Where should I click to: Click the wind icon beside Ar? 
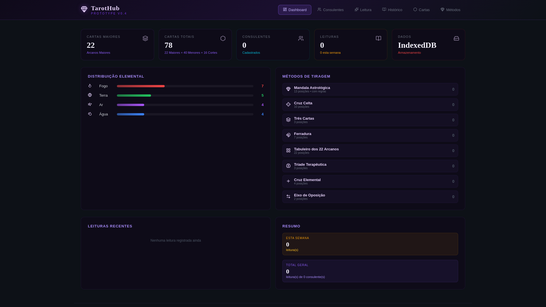coord(90,105)
